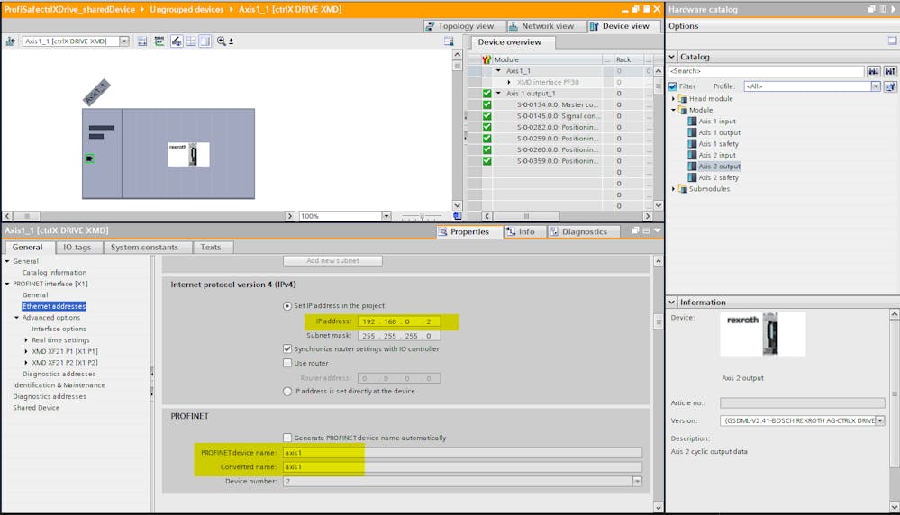Click the go-to-network-view icon beside the device selector
The image size is (900, 515).
[11, 41]
